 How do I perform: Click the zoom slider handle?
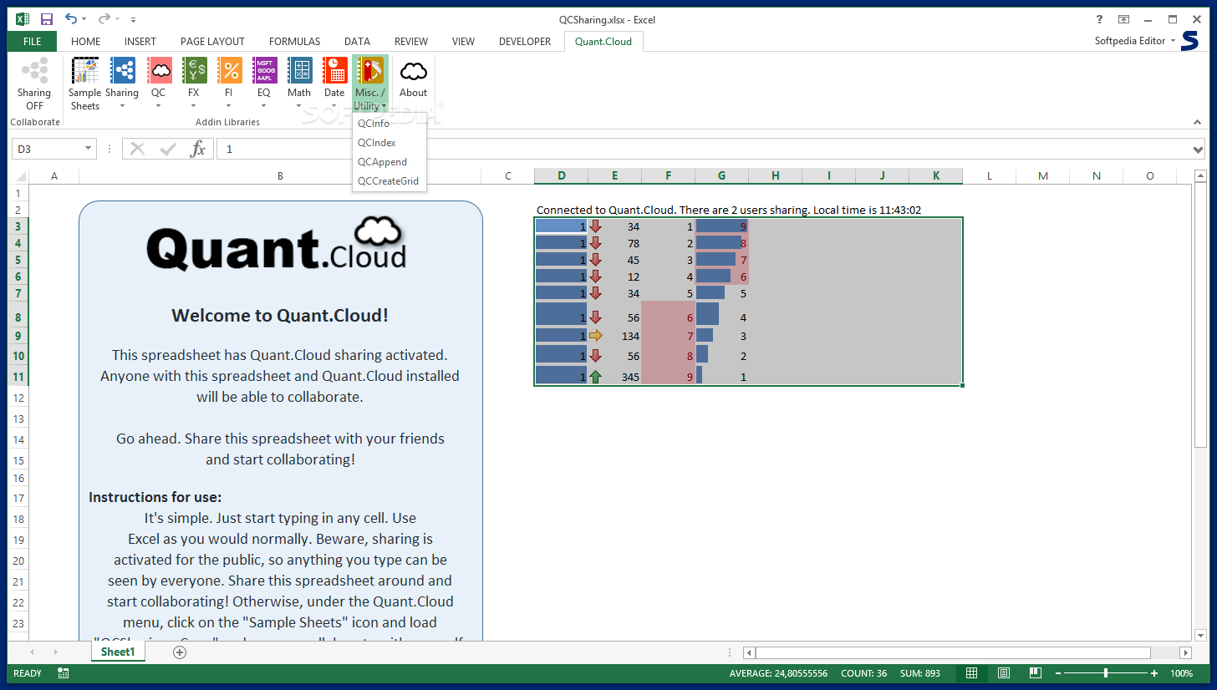[1106, 673]
